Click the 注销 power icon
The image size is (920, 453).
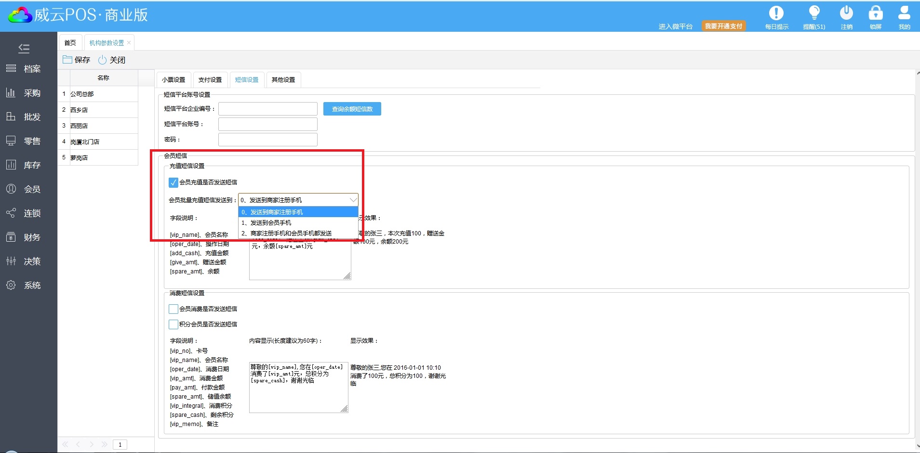(846, 13)
